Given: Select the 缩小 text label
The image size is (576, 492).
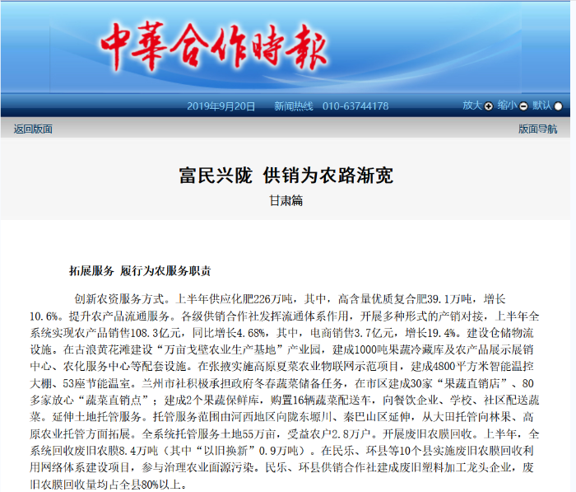Looking at the screenshot, I should pos(507,105).
